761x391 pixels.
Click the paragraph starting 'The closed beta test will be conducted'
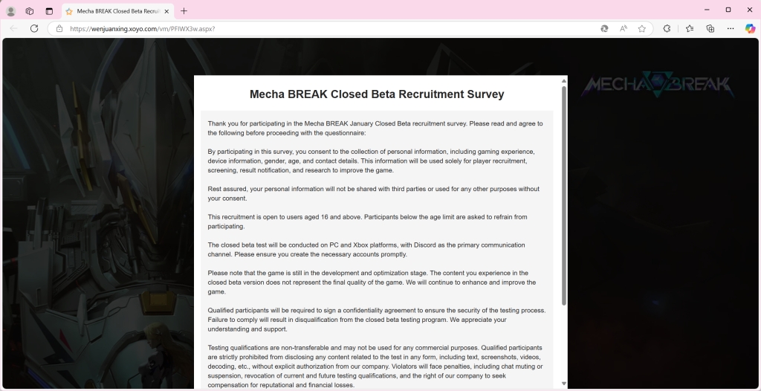tap(366, 250)
